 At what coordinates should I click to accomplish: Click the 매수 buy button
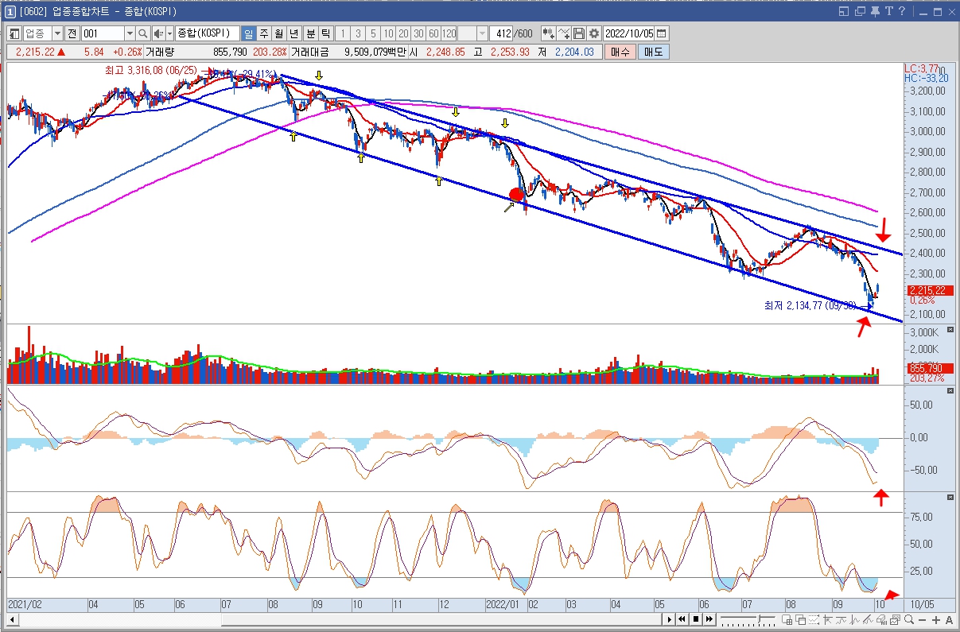(x=620, y=52)
